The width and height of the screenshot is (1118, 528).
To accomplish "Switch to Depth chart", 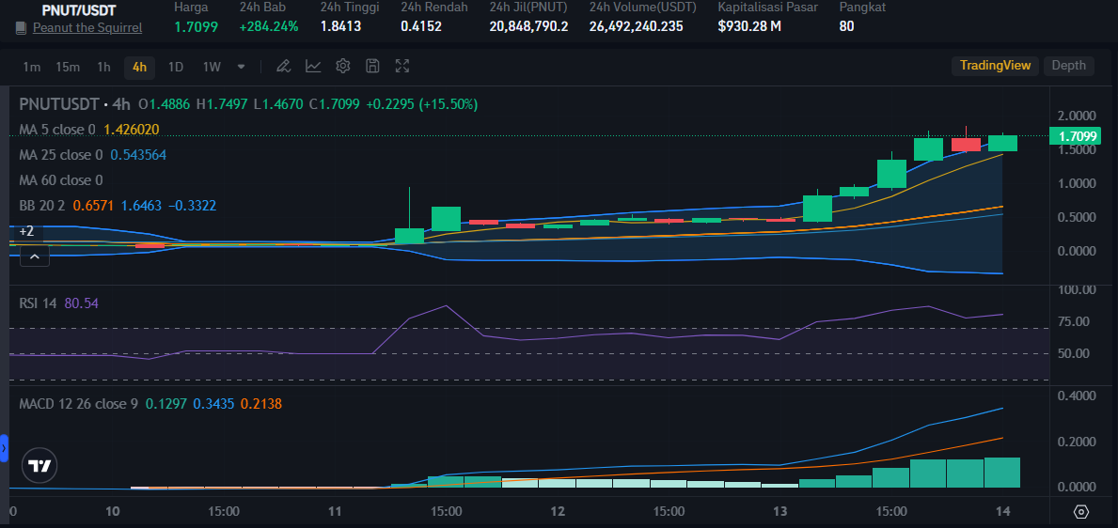I will click(1069, 66).
